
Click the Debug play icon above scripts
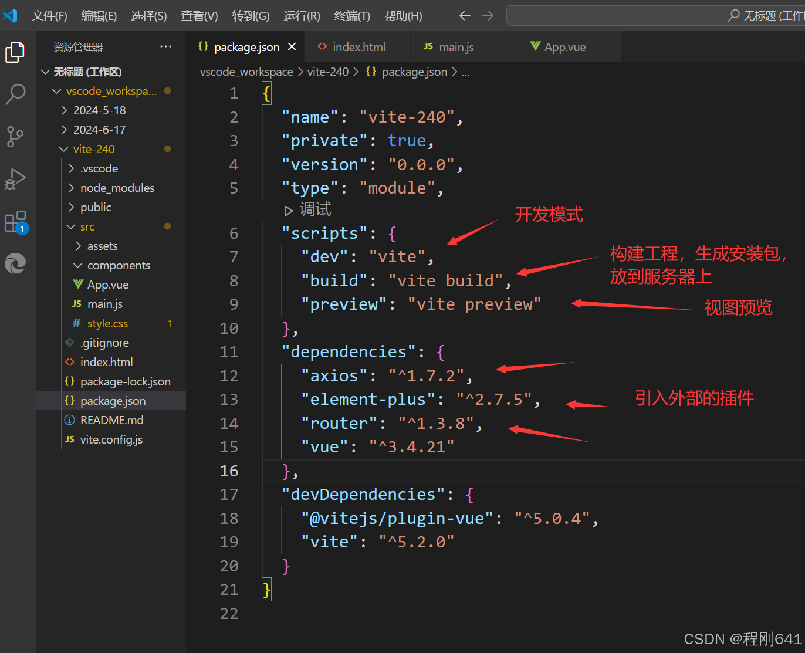tap(288, 210)
